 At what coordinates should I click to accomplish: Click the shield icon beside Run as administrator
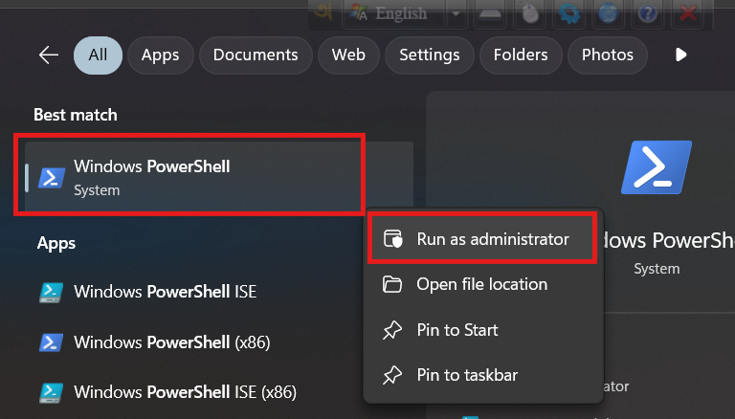click(392, 239)
